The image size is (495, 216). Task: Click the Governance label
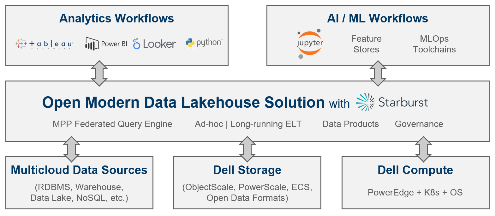coord(419,124)
